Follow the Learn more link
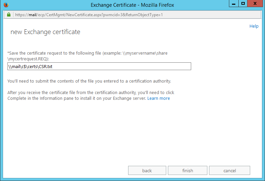265x181 pixels. 158,98
